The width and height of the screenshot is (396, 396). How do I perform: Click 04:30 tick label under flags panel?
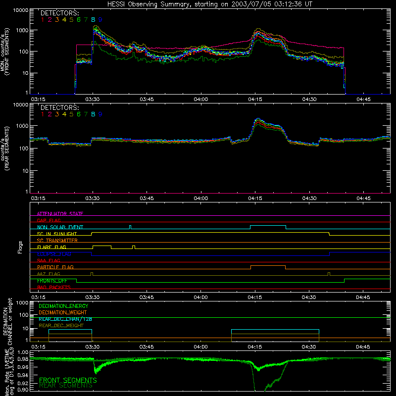click(x=309, y=297)
